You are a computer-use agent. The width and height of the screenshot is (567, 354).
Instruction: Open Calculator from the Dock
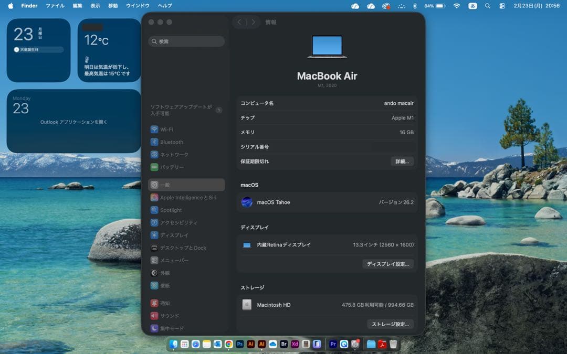(x=306, y=344)
